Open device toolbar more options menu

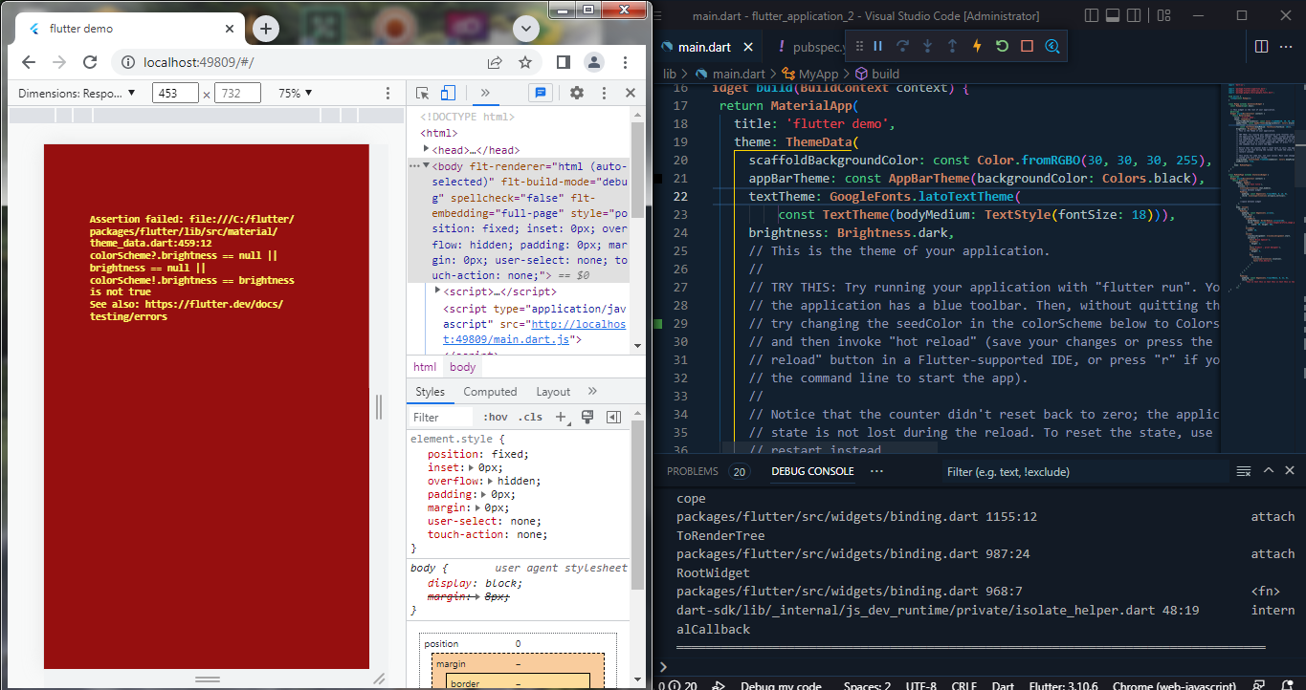[x=387, y=93]
